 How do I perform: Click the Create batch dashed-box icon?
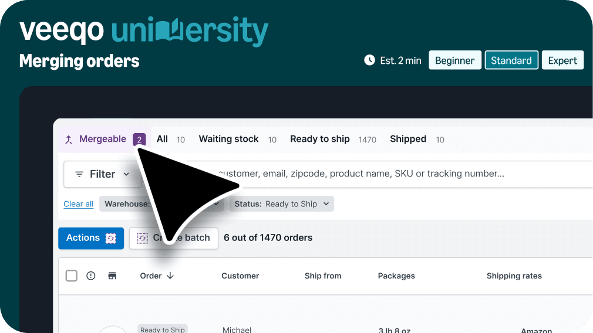tap(142, 238)
